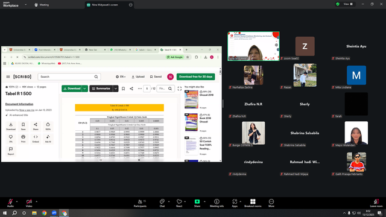Click Ask AI icon in Scribd sidebar
Image resolution: width=386 pixels, height=217 pixels.
tap(48, 137)
